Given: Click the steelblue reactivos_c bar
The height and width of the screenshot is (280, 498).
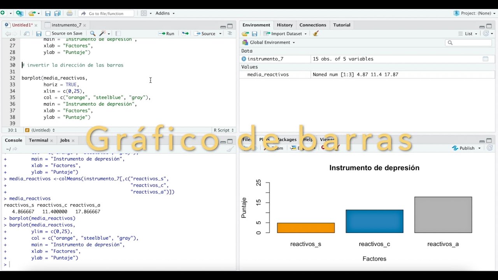Looking at the screenshot, I should coord(374,221).
